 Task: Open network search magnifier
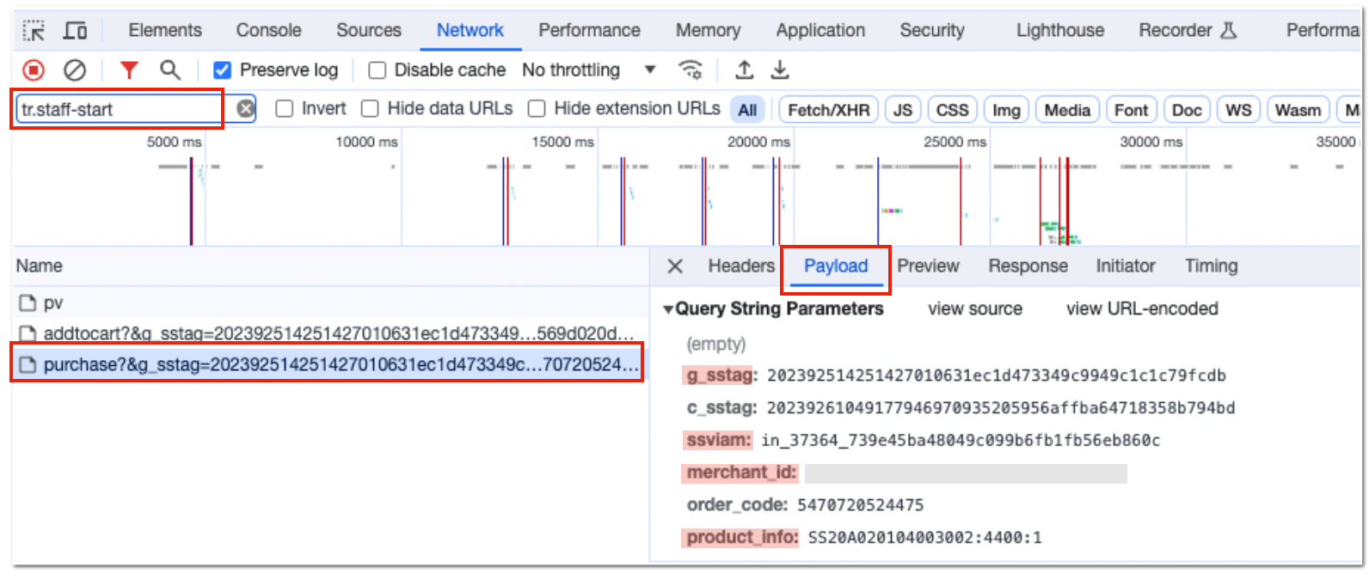point(170,70)
